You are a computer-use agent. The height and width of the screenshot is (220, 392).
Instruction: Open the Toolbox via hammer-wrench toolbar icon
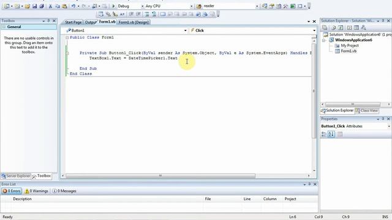click(285, 6)
